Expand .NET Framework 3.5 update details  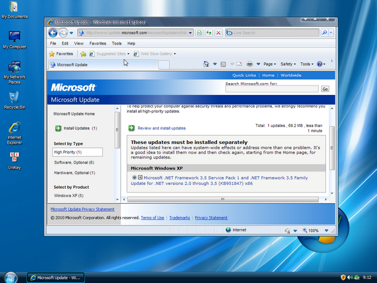[x=140, y=177]
